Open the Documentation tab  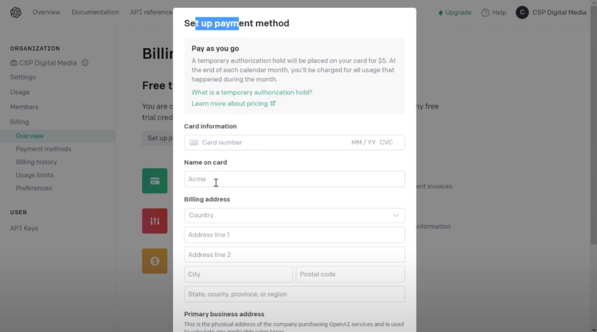click(95, 12)
